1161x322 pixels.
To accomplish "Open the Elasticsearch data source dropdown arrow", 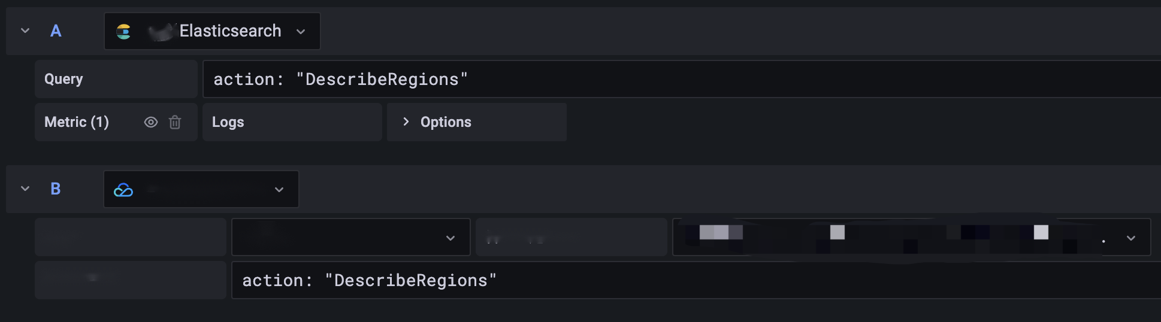I will click(301, 32).
